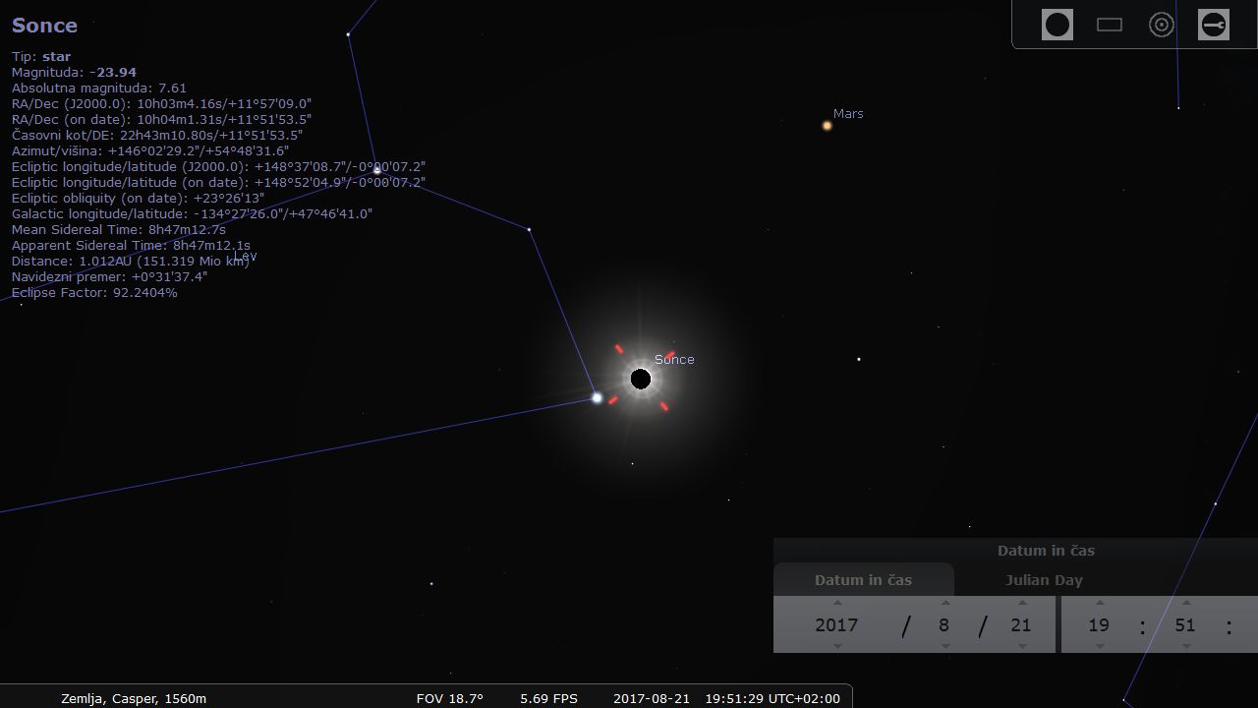Viewport: 1258px width, 708px height.
Task: Click location text Zemlja, Casper in status bar
Action: click(134, 698)
